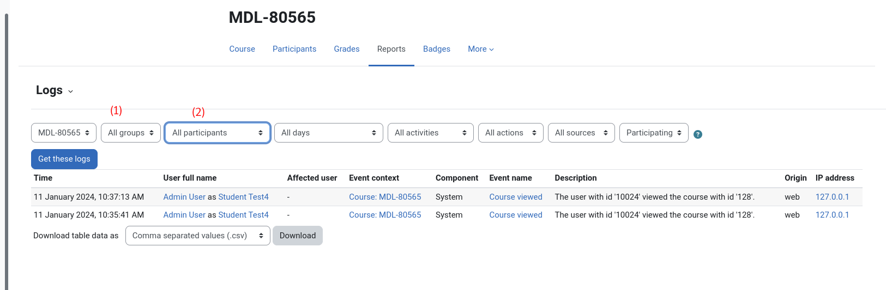Screen dimensions: 886x290
Task: Open Course: MDL-80565 link in 10:35:41 row
Action: (385, 215)
